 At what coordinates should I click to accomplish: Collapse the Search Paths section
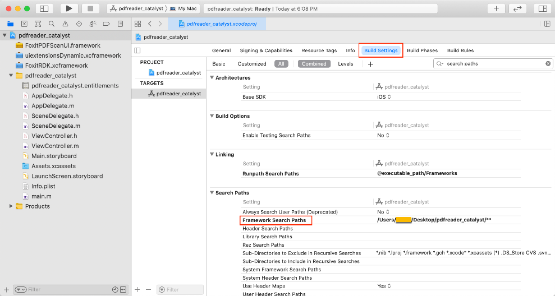(212, 193)
